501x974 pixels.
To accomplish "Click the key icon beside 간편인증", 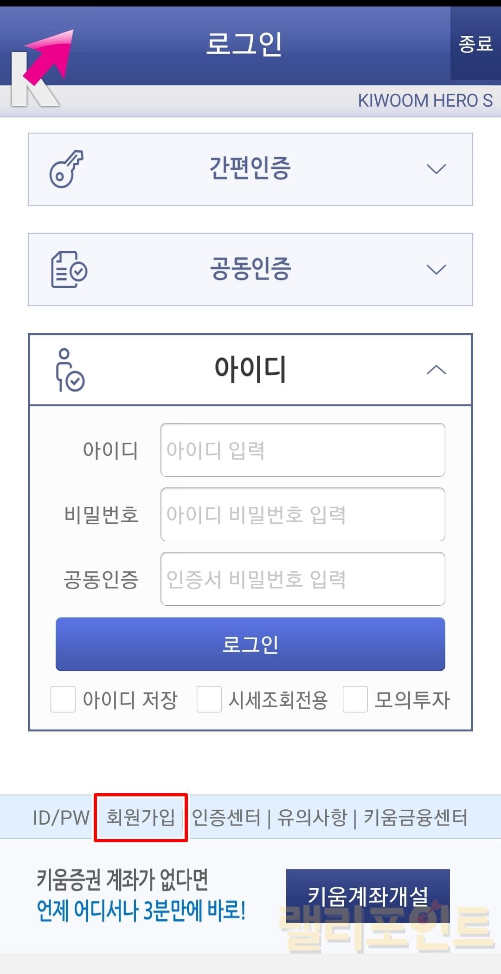I will [66, 169].
